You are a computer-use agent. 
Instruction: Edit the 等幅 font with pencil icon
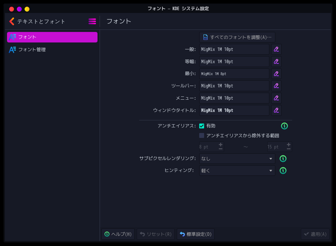tap(276, 61)
